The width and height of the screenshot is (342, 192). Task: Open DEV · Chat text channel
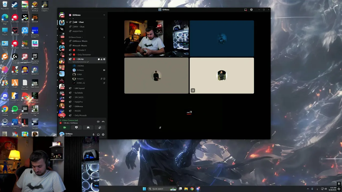tap(87, 27)
